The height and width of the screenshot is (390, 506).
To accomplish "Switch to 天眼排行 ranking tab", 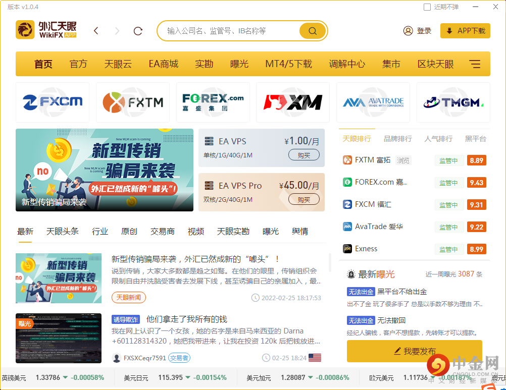I will pos(357,139).
